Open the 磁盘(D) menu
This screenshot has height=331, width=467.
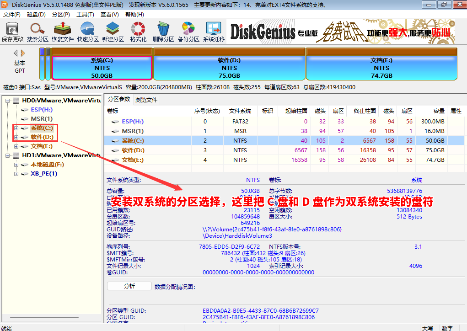point(36,15)
